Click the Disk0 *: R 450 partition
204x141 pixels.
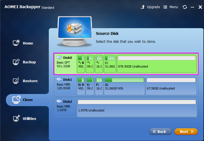81,64
